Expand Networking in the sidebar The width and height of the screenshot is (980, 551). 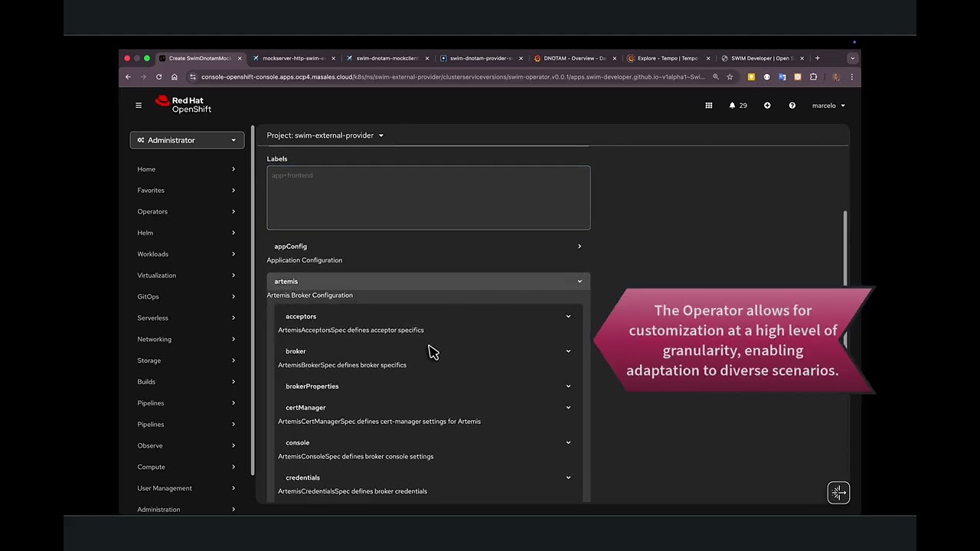pos(187,339)
